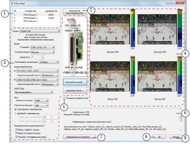The width and height of the screenshot is (190, 144).
Task: Uncheck the mixer (title engine) checkbox
Action: 16,137
